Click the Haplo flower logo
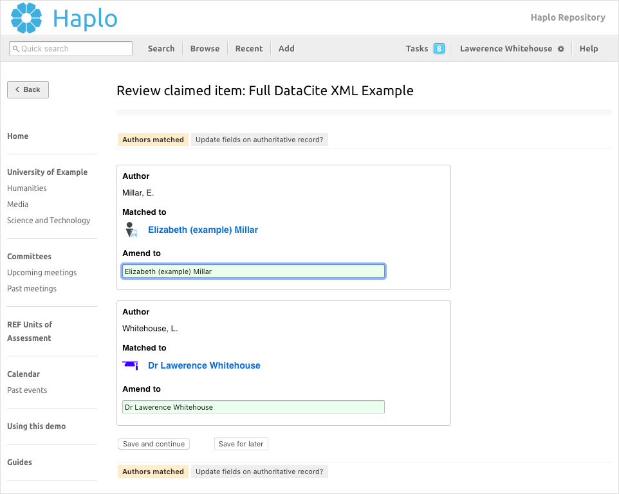This screenshot has width=619, height=494. [x=25, y=17]
